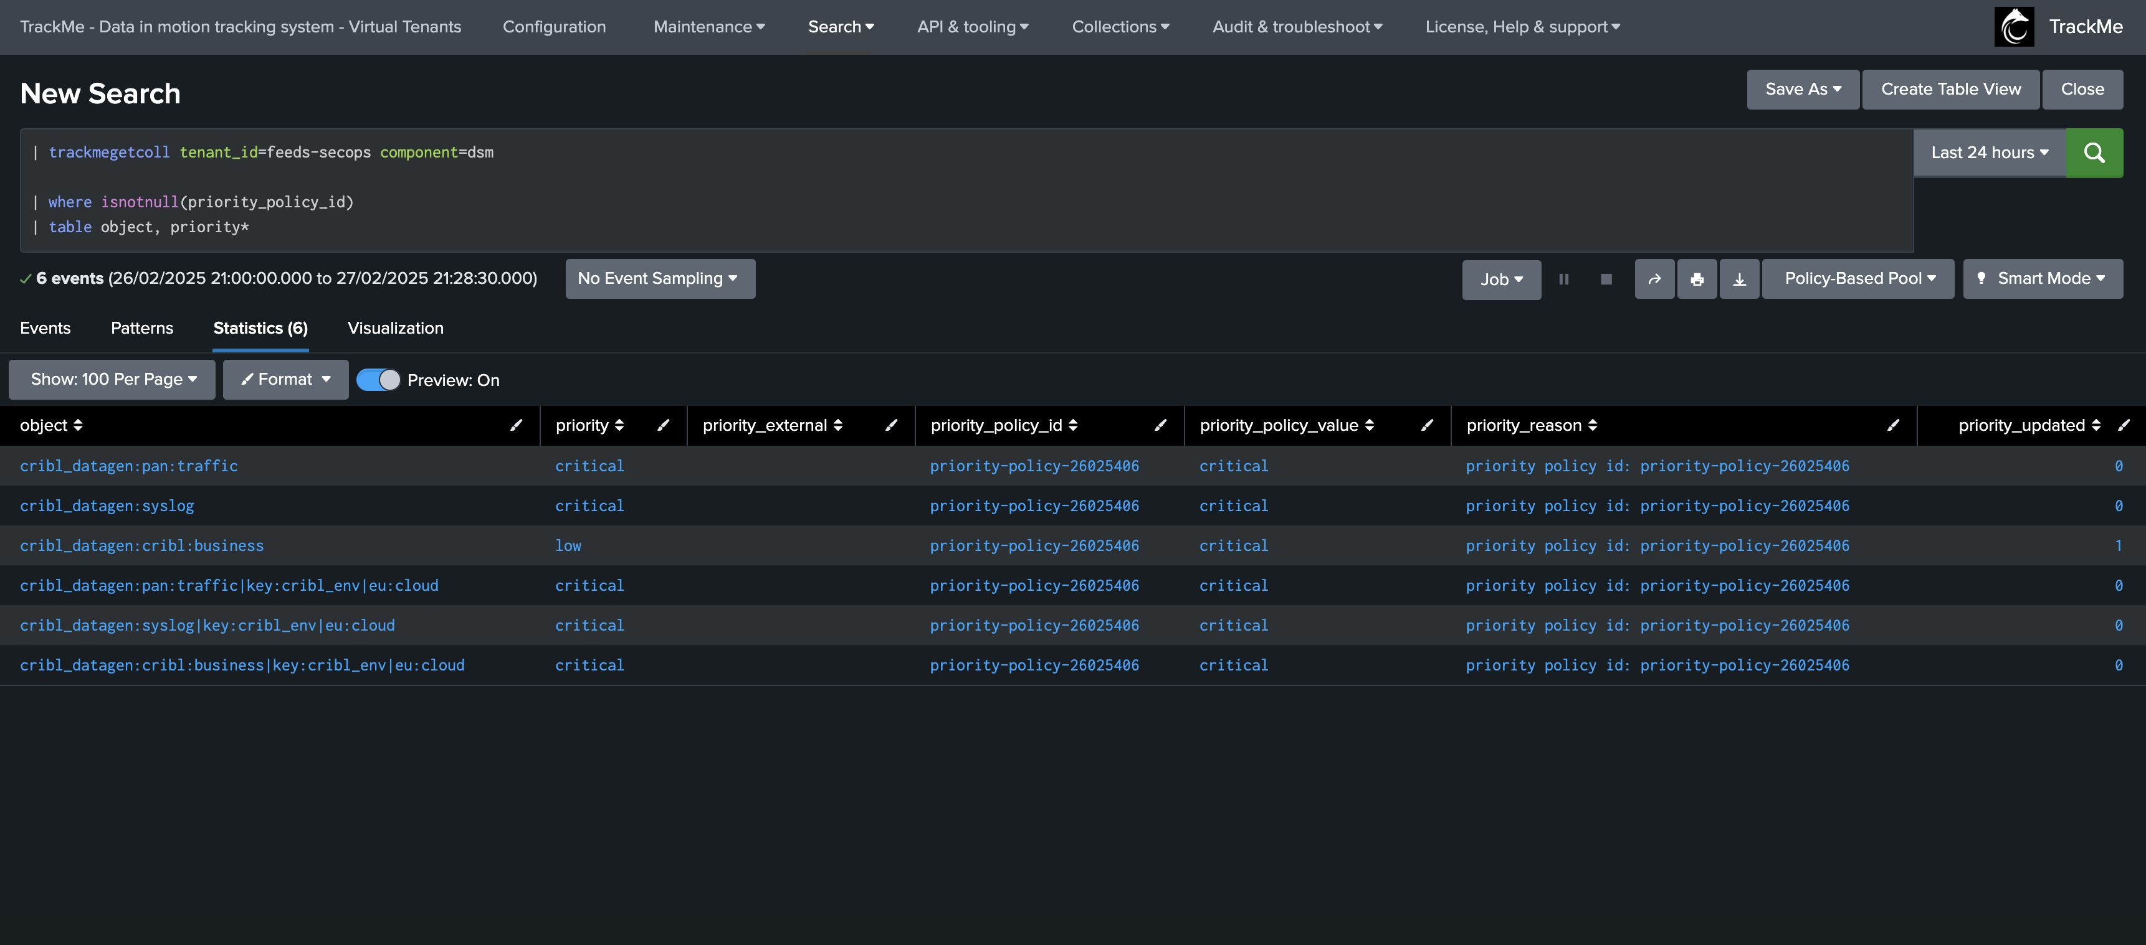Open the Job dropdown menu
Image resolution: width=2146 pixels, height=945 pixels.
point(1501,280)
